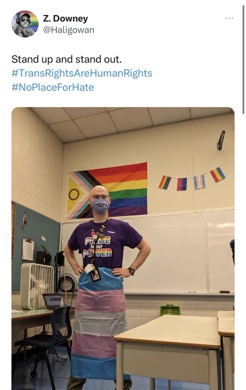The height and width of the screenshot is (390, 246).
Task: Open the #NoPlaceForHate hashtag
Action: [53, 87]
